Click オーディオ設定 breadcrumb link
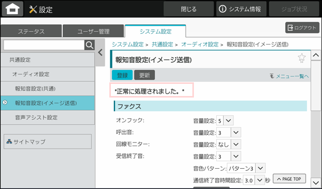 click(200, 44)
